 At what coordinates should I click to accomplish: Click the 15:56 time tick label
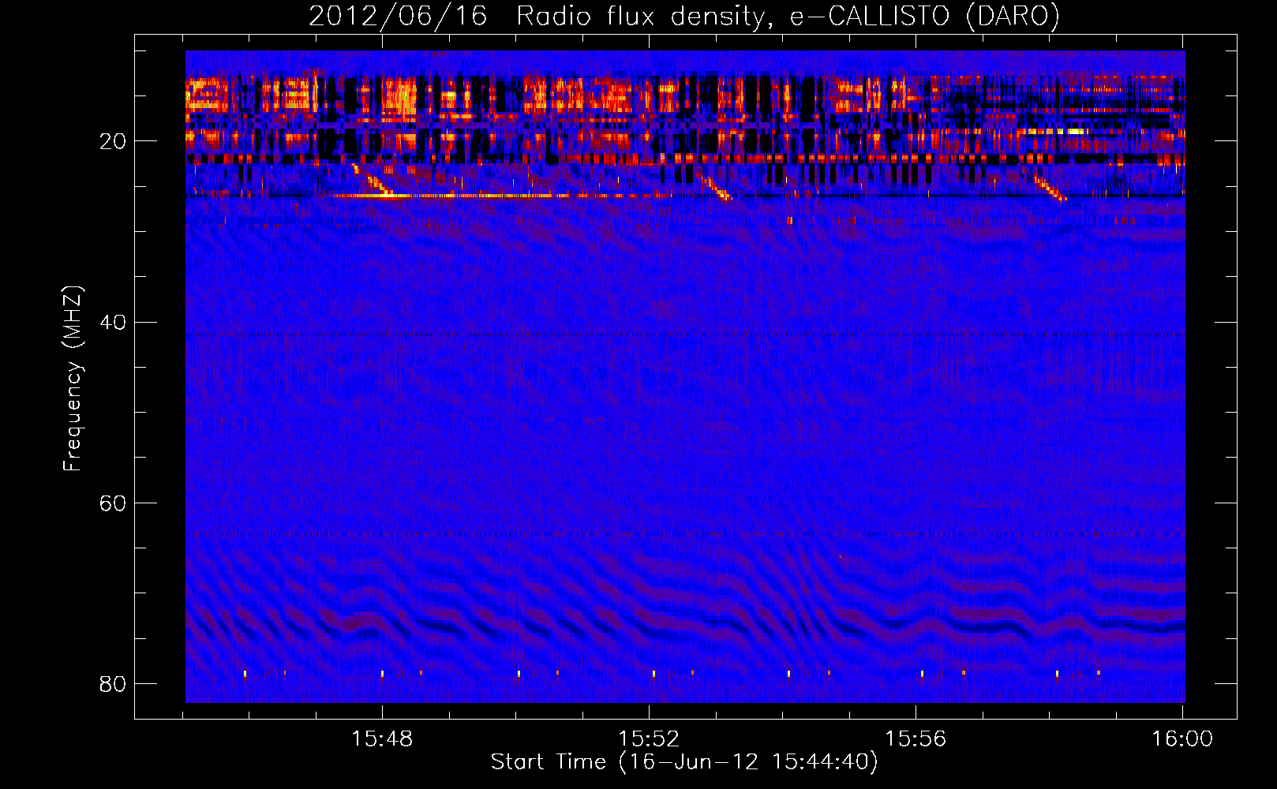916,739
